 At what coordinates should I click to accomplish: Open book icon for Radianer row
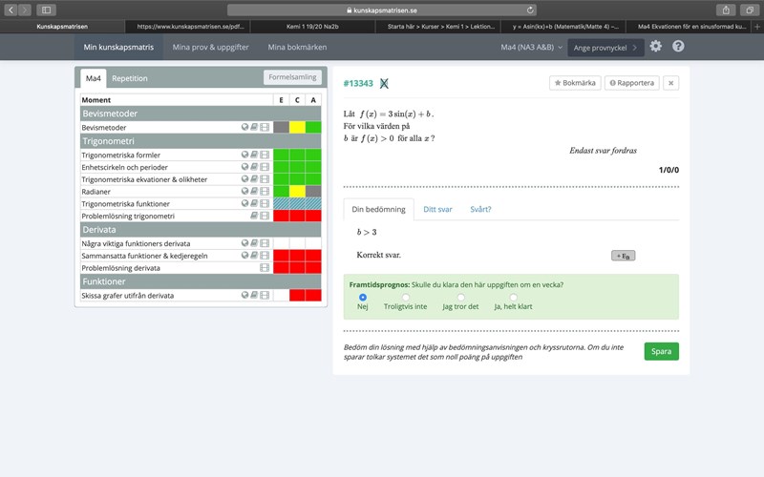pyautogui.click(x=255, y=191)
